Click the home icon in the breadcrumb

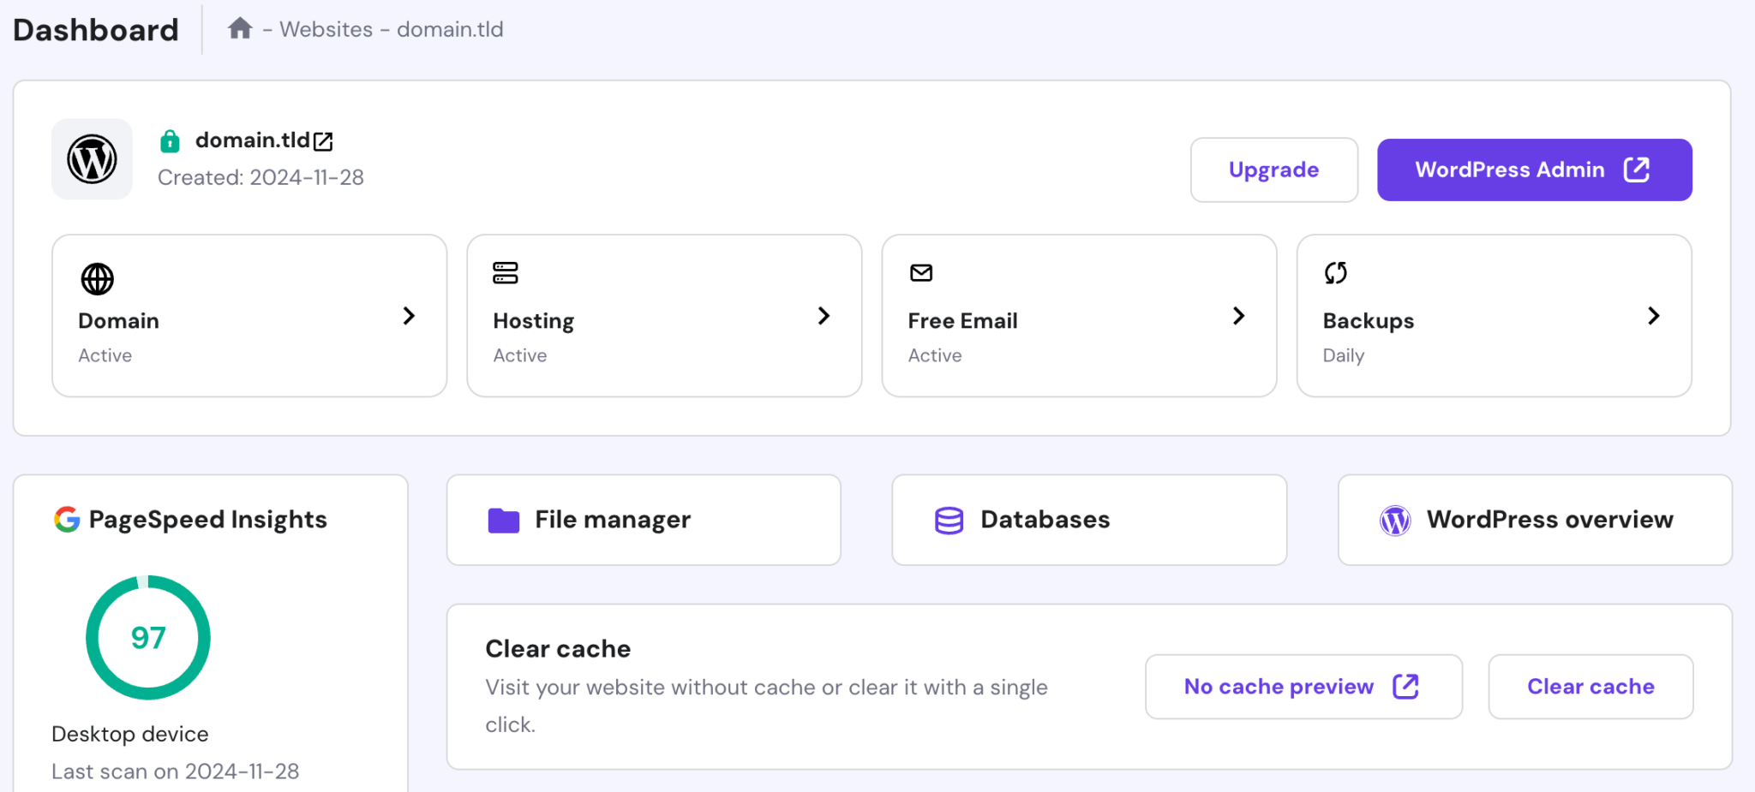[x=239, y=27]
